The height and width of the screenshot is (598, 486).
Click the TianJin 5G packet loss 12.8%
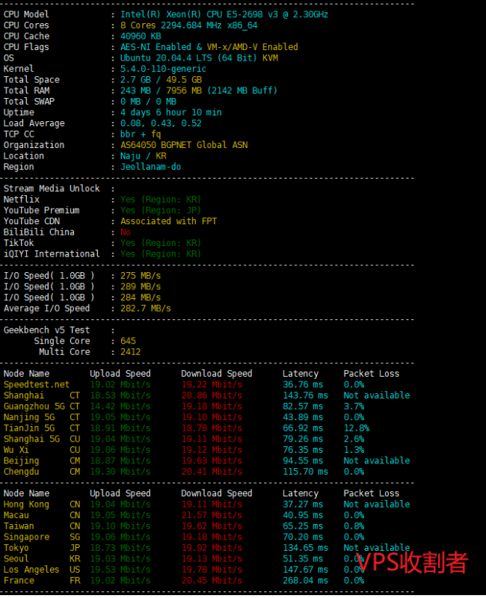[356, 428]
